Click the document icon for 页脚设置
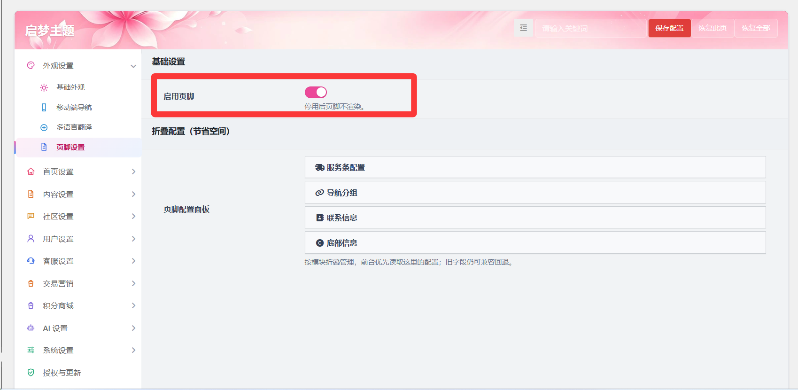Screen dimensions: 798x390 click(x=44, y=147)
